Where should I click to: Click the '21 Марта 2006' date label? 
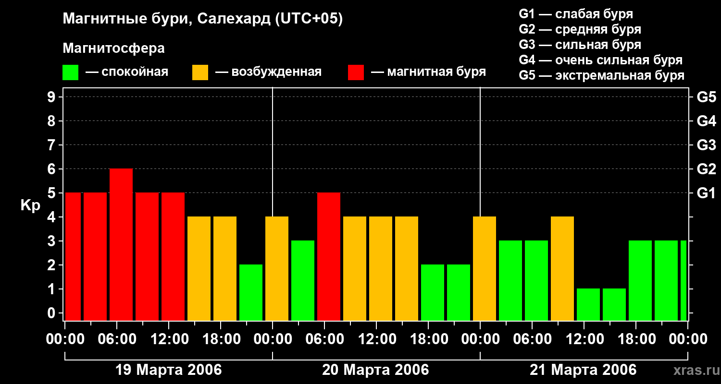coord(584,370)
